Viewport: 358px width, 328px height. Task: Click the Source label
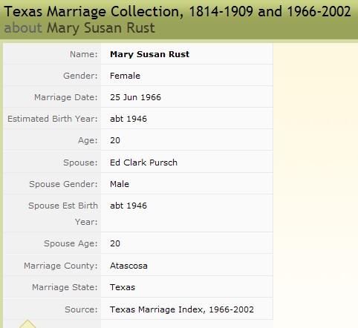coord(81,309)
